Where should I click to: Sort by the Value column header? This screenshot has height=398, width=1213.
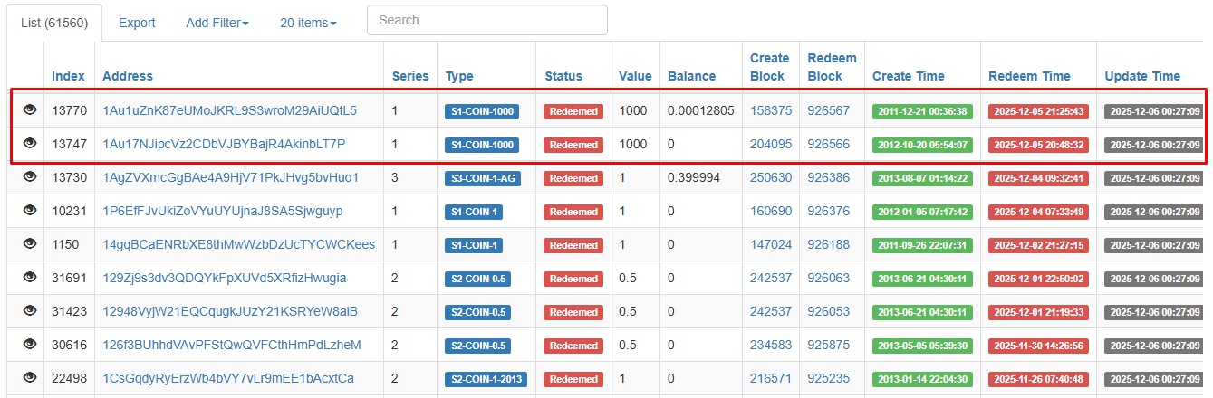click(635, 76)
